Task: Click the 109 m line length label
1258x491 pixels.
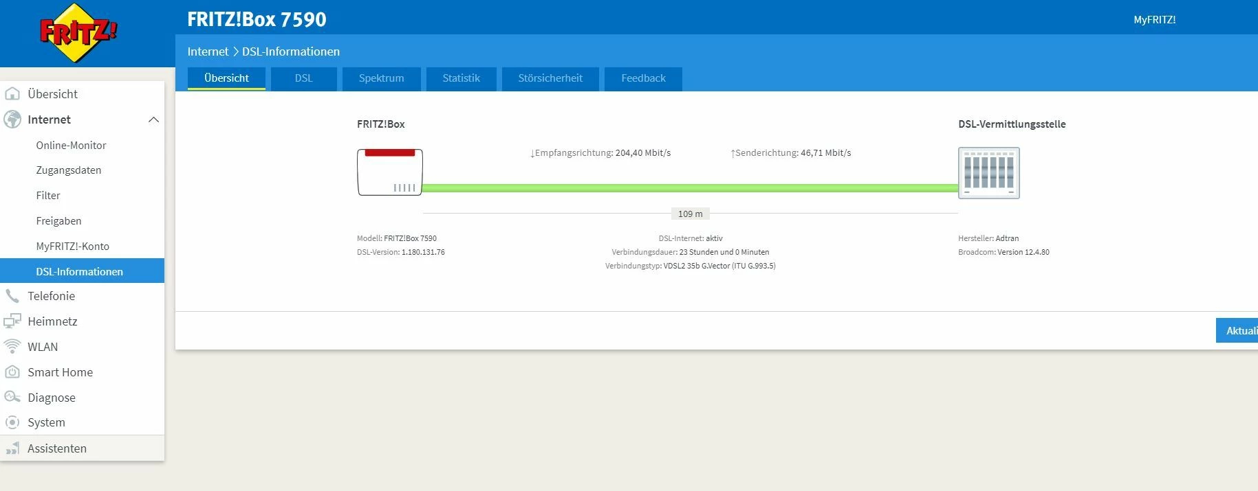Action: (690, 214)
